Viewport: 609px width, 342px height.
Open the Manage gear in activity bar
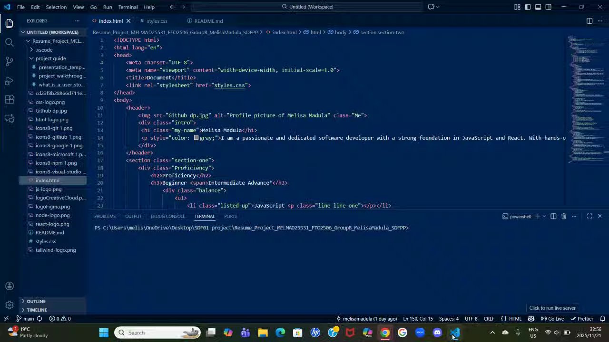(9, 305)
